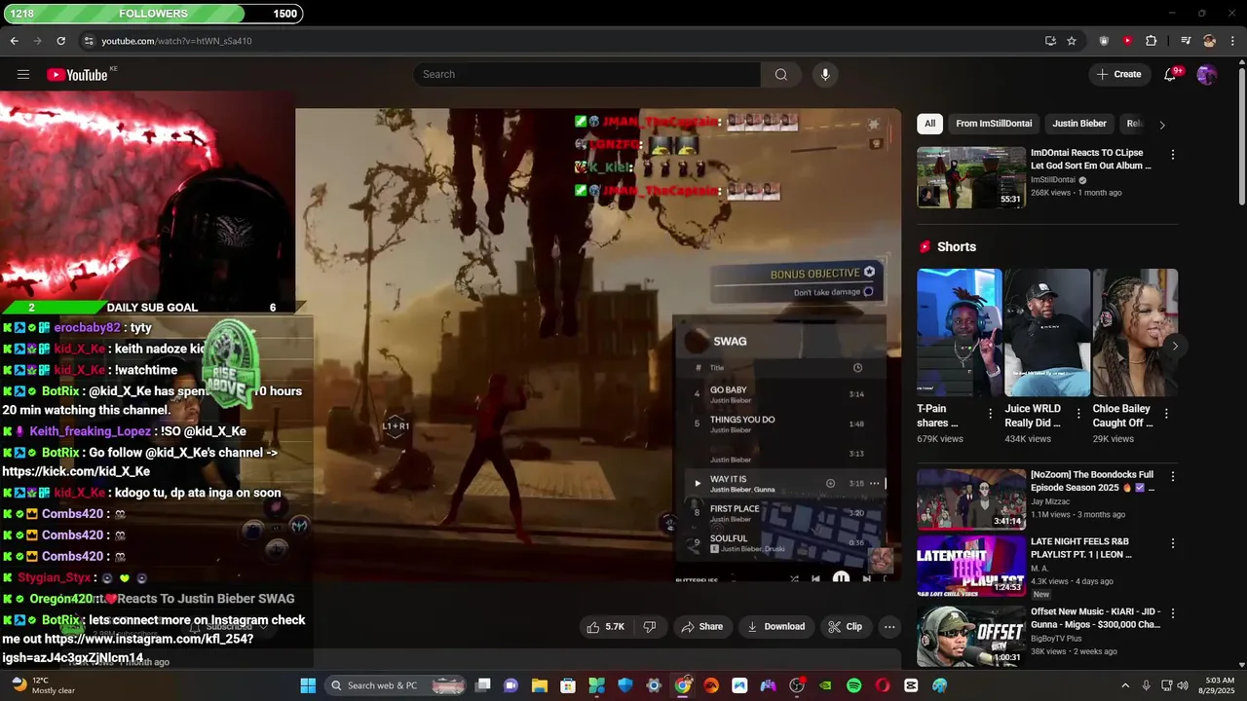
Task: Open the media controls icon in the browser toolbar
Action: coord(1186,41)
